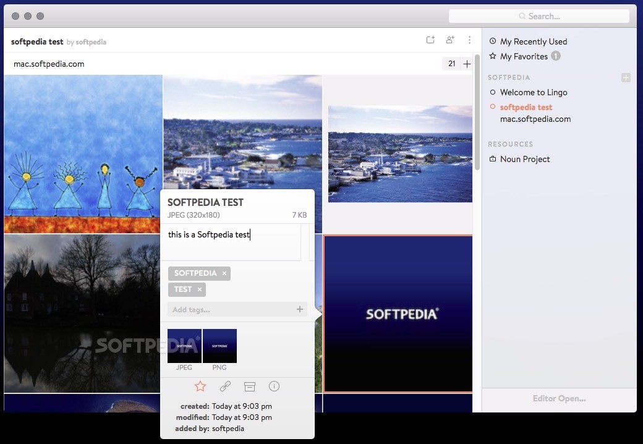643x444 pixels.
Task: Select the PNG format thumbnail
Action: 220,346
